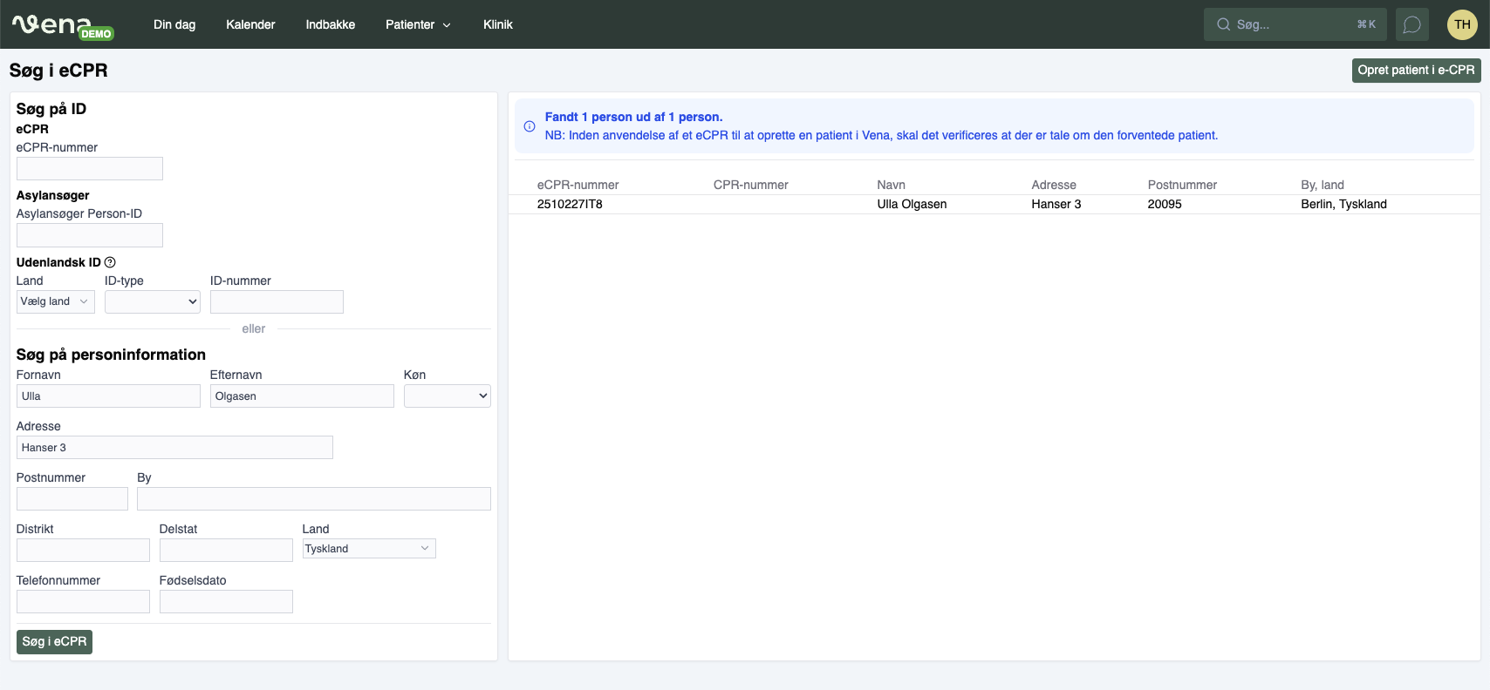Click the info icon in results notice
Image resolution: width=1490 pixels, height=690 pixels.
(x=530, y=126)
